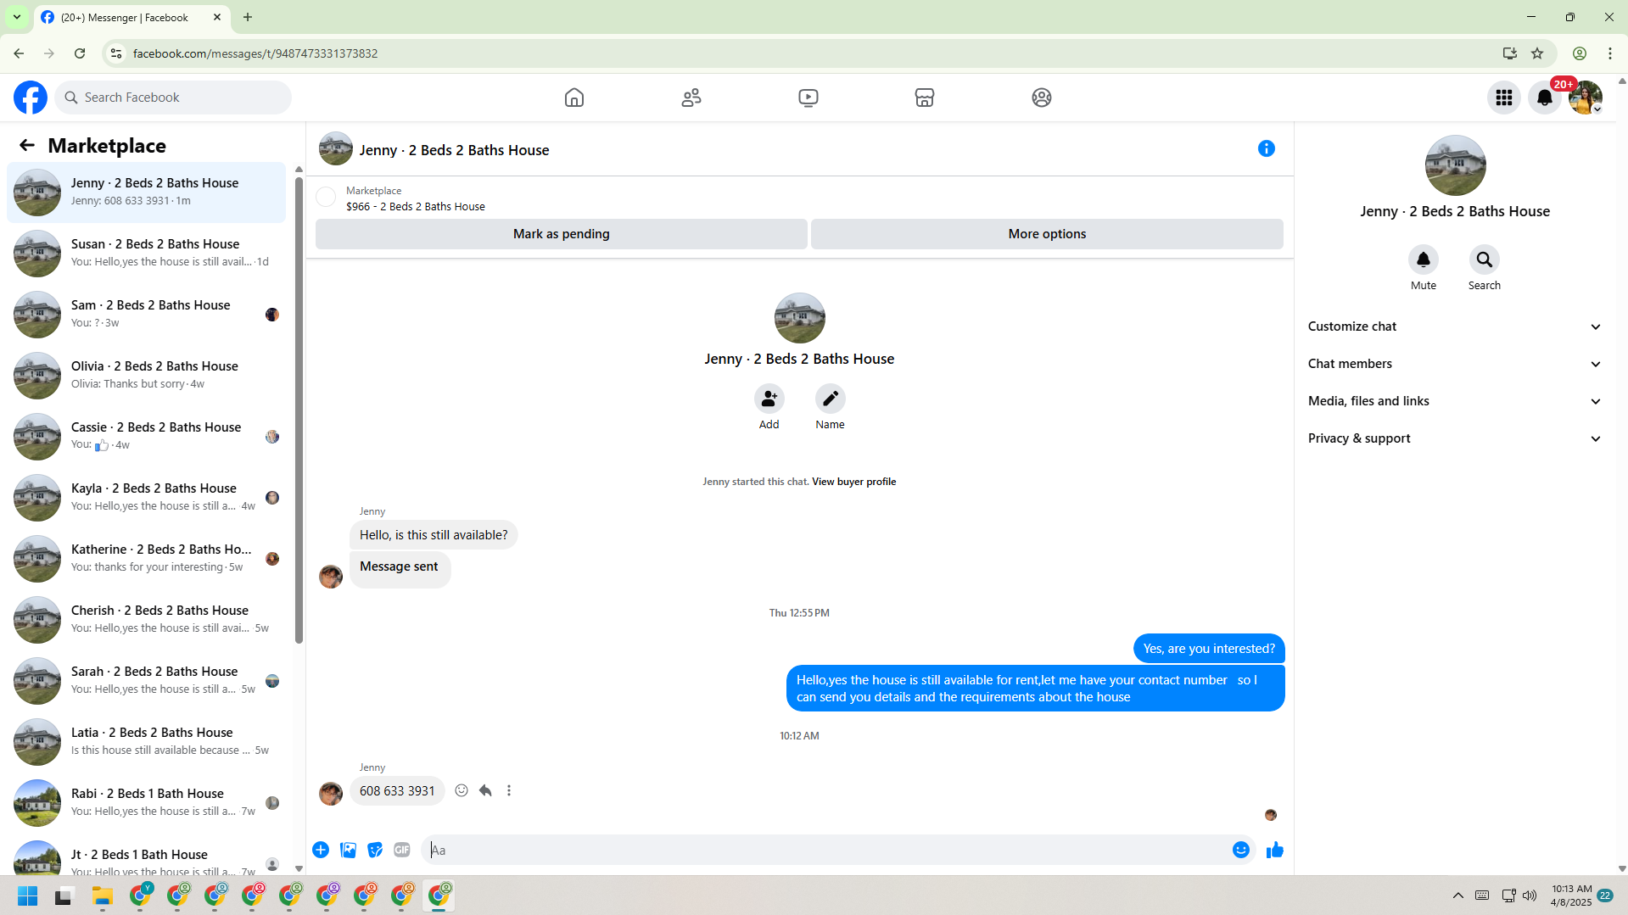Open Chrome tab search dropdown arrow
Screen dimensions: 1628x915
coord(17,17)
